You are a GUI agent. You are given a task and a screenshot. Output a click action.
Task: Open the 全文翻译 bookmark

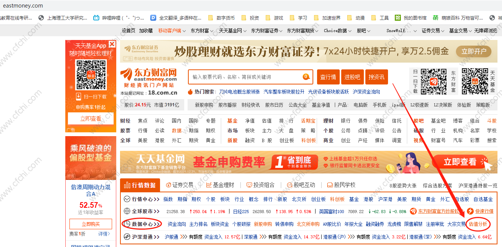[176, 18]
